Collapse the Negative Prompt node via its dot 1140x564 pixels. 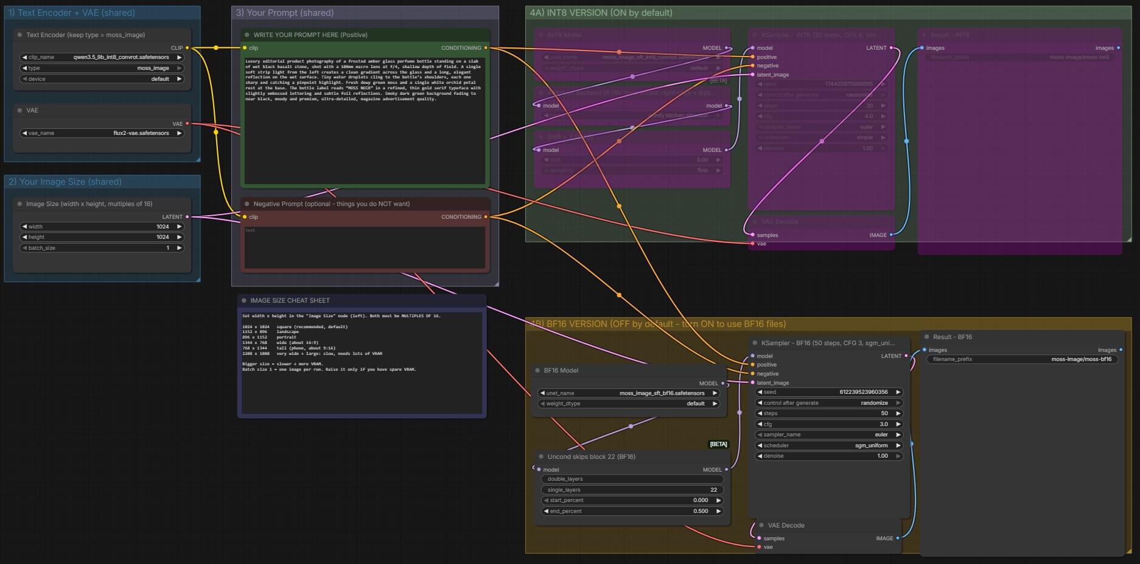tap(247, 204)
